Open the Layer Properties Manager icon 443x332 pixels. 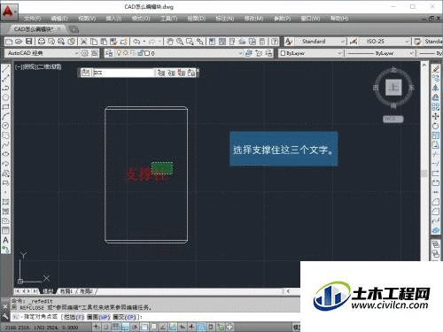109,53
